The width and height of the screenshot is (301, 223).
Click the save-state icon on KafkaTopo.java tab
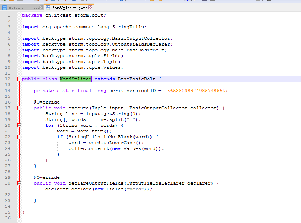pyautogui.click(x=4, y=8)
